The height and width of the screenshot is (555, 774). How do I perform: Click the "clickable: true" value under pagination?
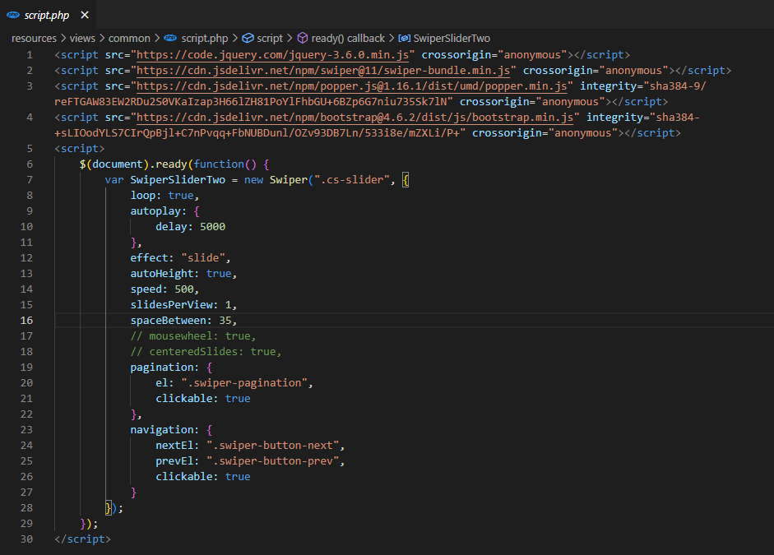[238, 398]
